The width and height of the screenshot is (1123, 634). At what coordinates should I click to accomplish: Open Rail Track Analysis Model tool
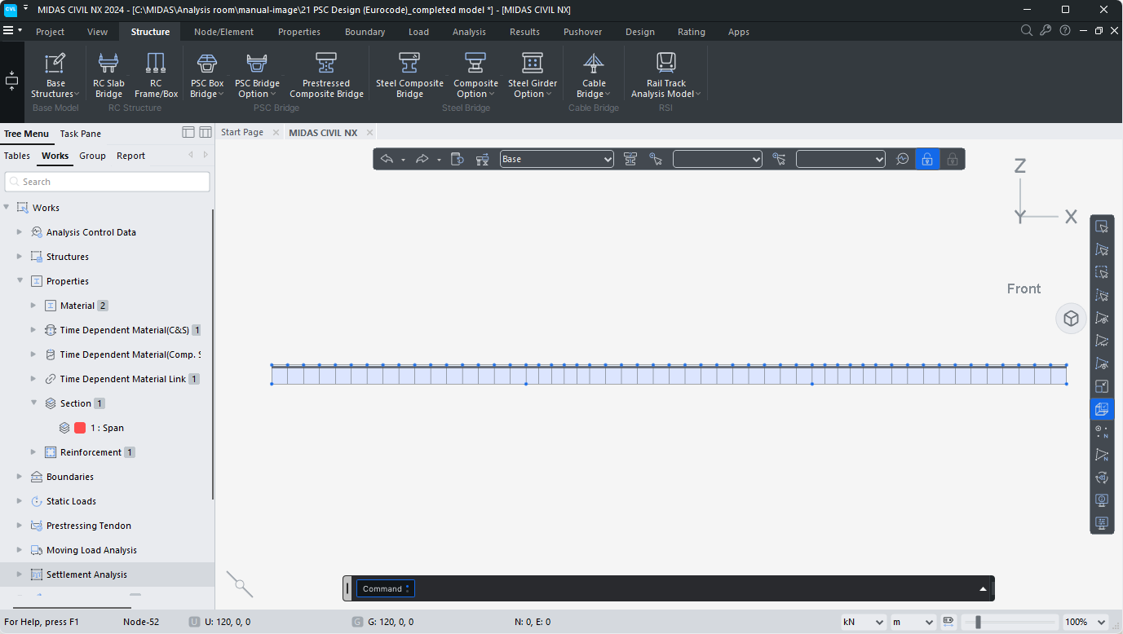point(665,75)
